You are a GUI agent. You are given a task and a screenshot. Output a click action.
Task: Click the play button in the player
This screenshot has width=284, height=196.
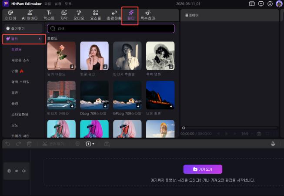[x=227, y=134]
